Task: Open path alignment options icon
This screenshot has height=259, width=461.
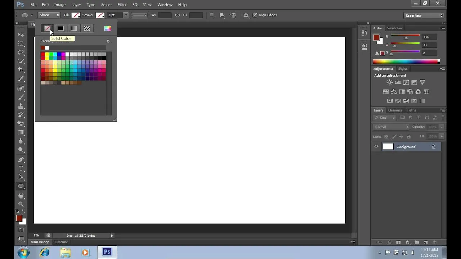Action: pos(222,15)
